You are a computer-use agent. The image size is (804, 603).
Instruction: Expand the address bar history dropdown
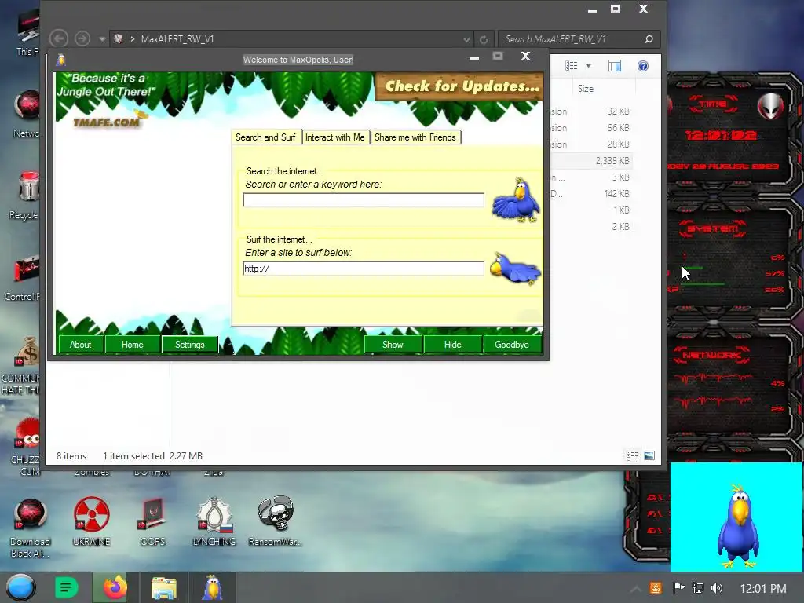click(x=466, y=39)
